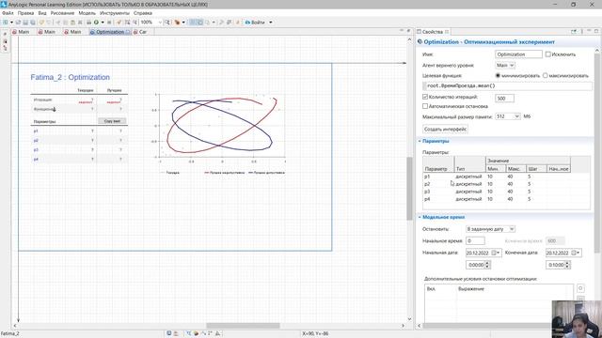602x338 pixels.
Task: Click the second icon in the left palette strip
Action: pyautogui.click(x=5, y=41)
